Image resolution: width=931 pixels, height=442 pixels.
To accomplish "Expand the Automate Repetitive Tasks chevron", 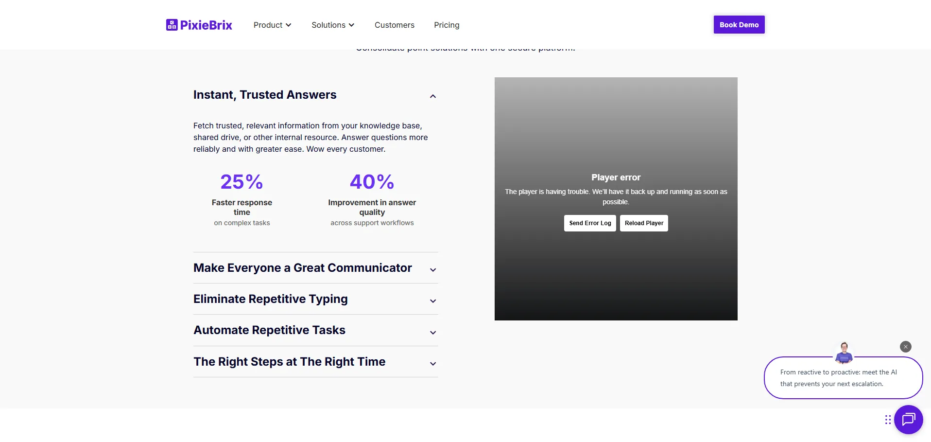I will pos(433,333).
